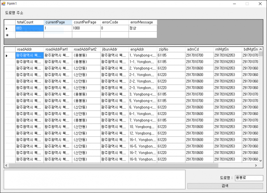267x193 pixels.
Task: Click the right arrow of the horizontal scrollbar
Action: tap(256, 165)
